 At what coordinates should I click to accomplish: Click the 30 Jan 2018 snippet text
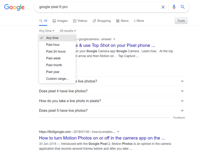tap(48, 144)
